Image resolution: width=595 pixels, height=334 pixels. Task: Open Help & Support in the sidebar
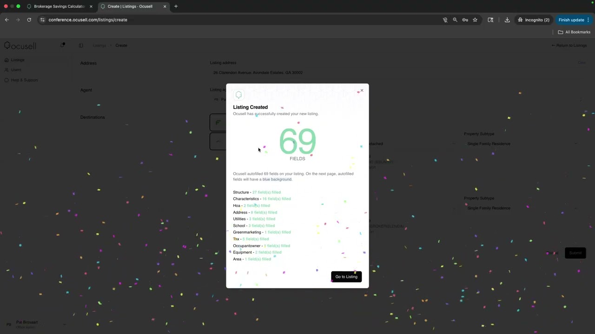point(24,80)
